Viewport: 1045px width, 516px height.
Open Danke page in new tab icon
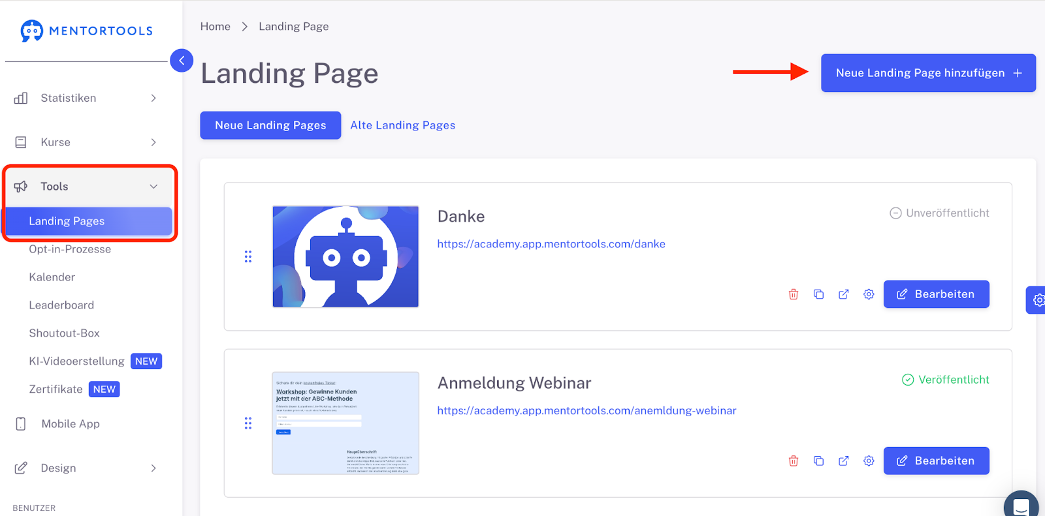pos(844,294)
